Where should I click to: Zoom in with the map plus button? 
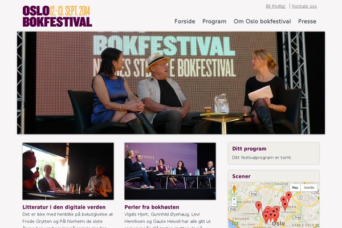[234, 199]
